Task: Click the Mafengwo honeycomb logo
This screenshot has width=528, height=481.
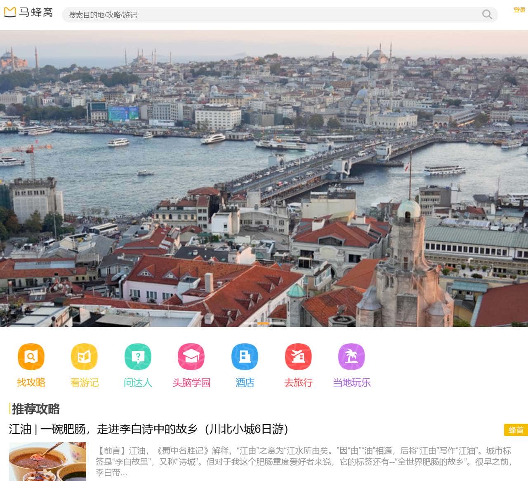Action: (9, 12)
